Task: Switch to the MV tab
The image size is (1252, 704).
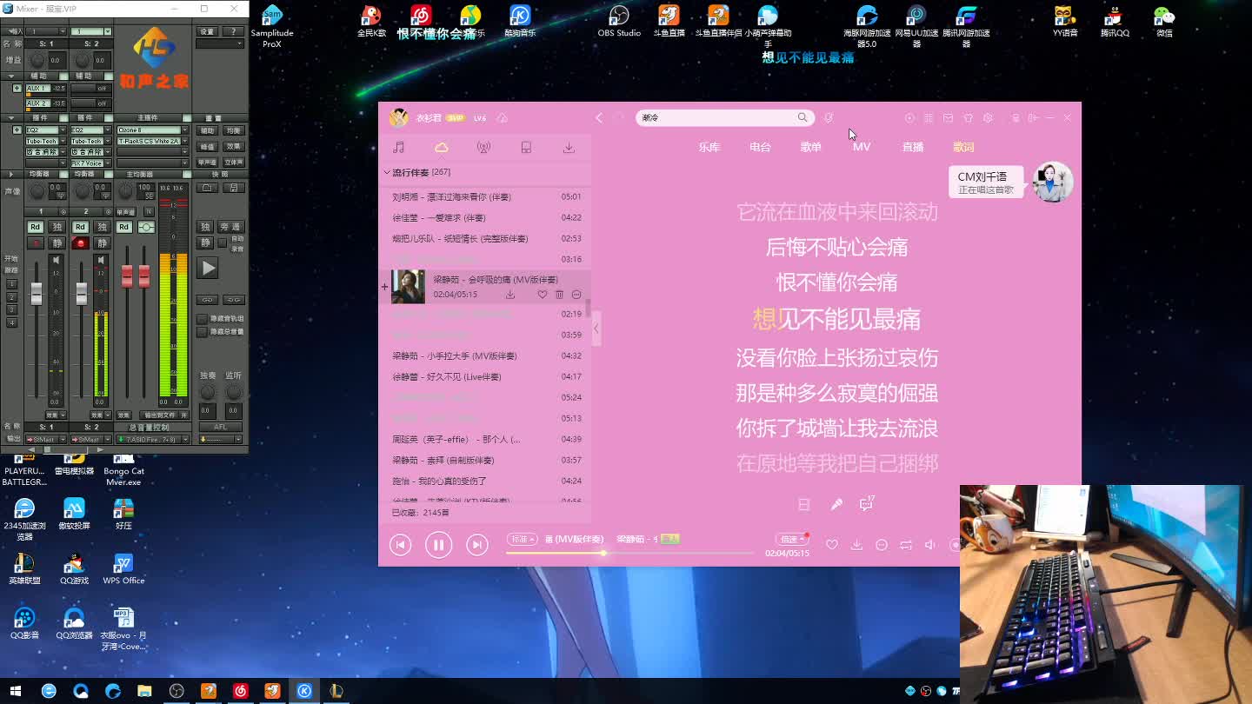Action: click(x=862, y=148)
